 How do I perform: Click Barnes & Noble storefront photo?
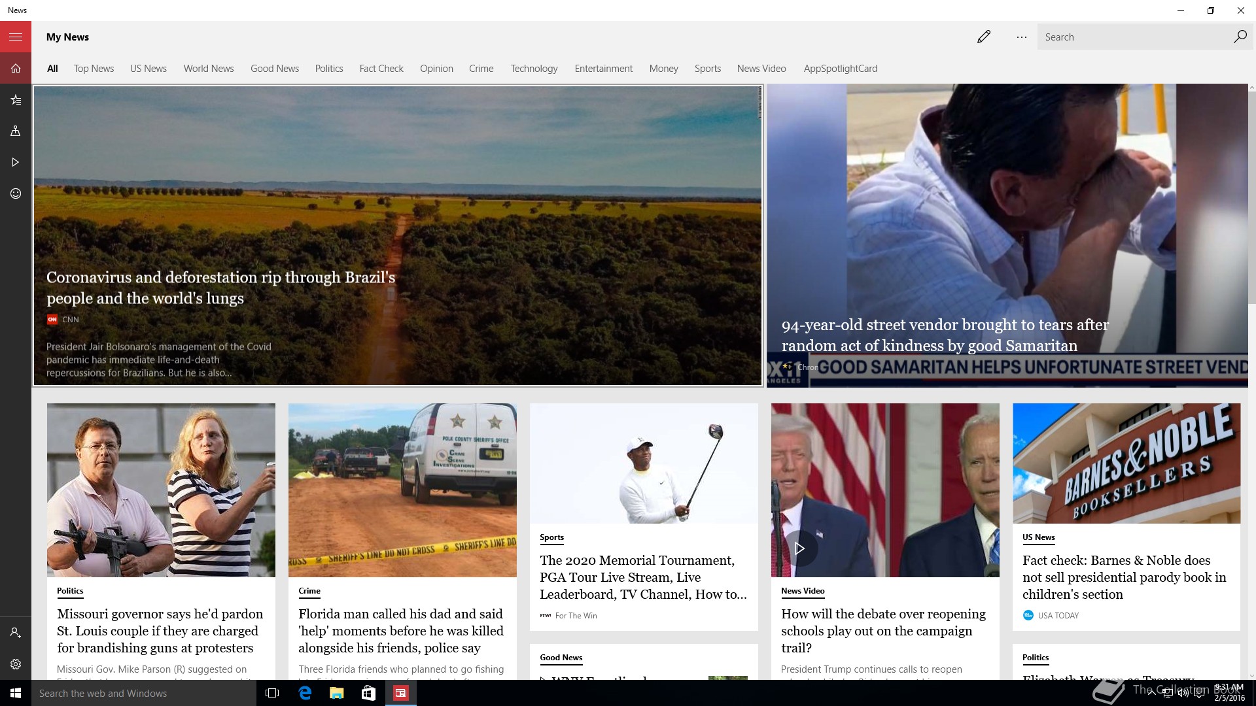point(1126,463)
